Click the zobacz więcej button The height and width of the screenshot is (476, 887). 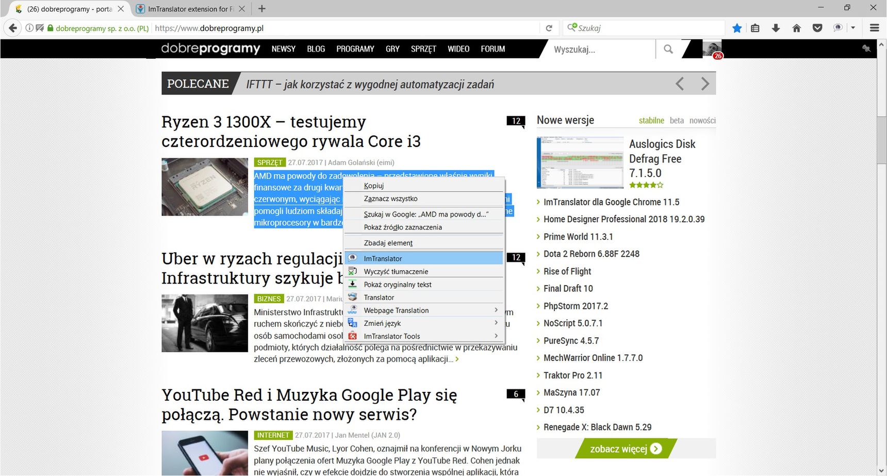(626, 449)
